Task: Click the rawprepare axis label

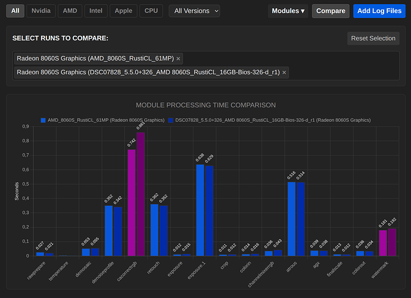Action: coord(36,270)
